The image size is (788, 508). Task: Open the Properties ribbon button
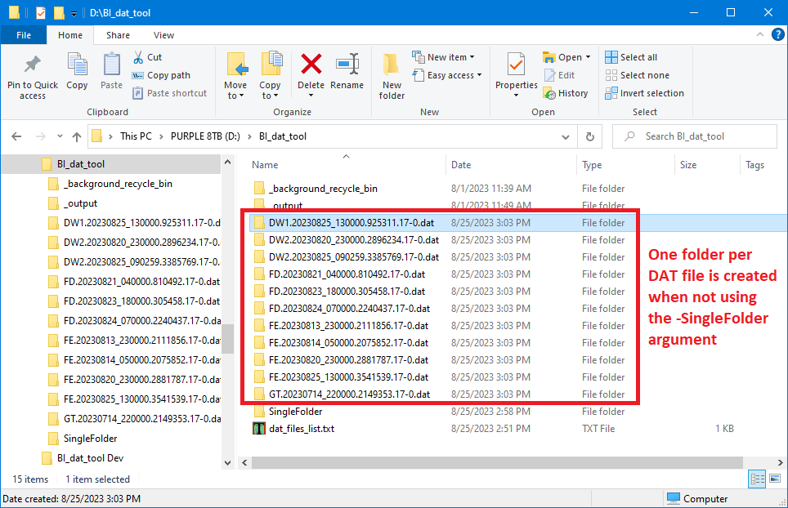coord(516,74)
